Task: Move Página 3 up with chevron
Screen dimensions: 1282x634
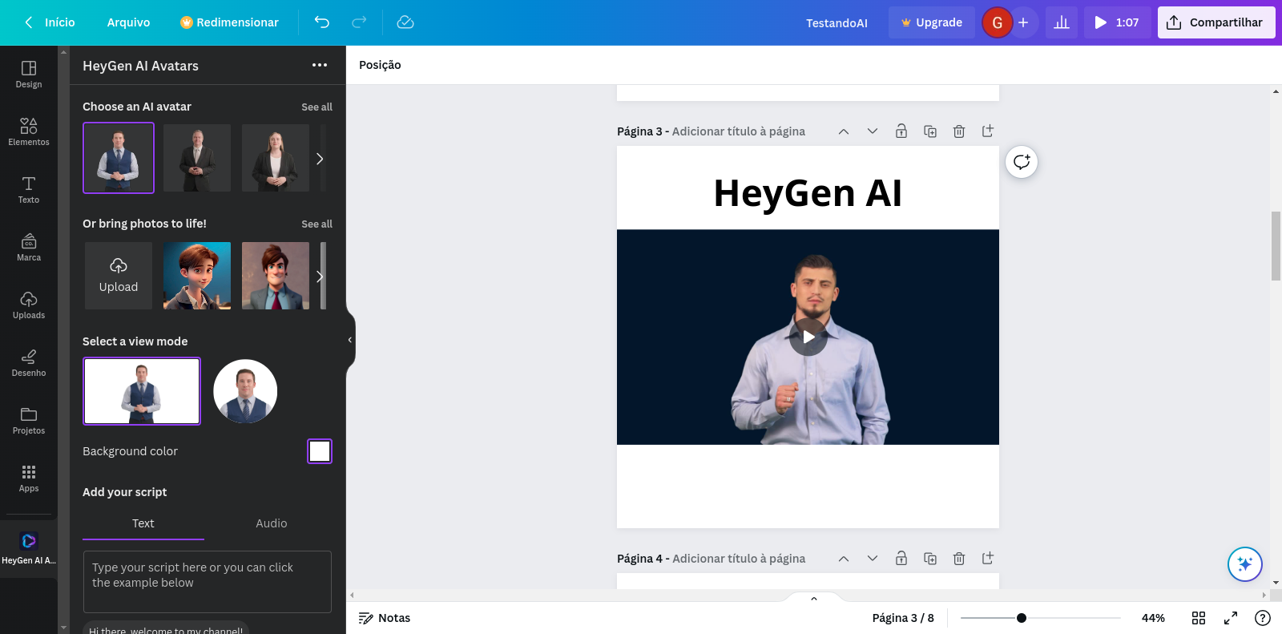Action: [844, 131]
